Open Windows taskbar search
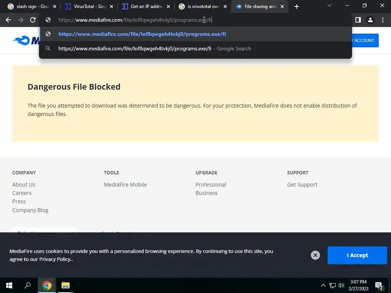391x293 pixels. 27,285
